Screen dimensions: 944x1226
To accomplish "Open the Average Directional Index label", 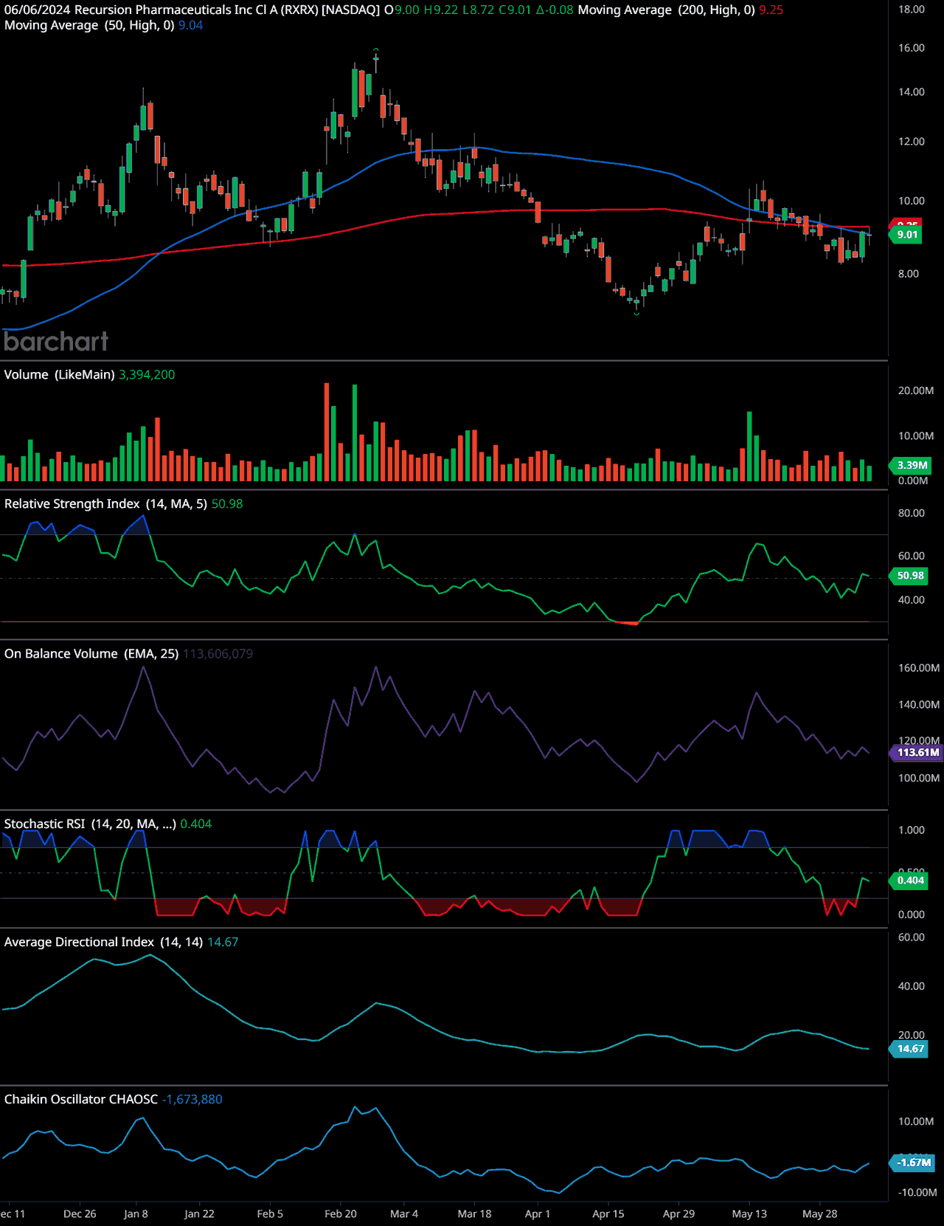I will coord(103,942).
